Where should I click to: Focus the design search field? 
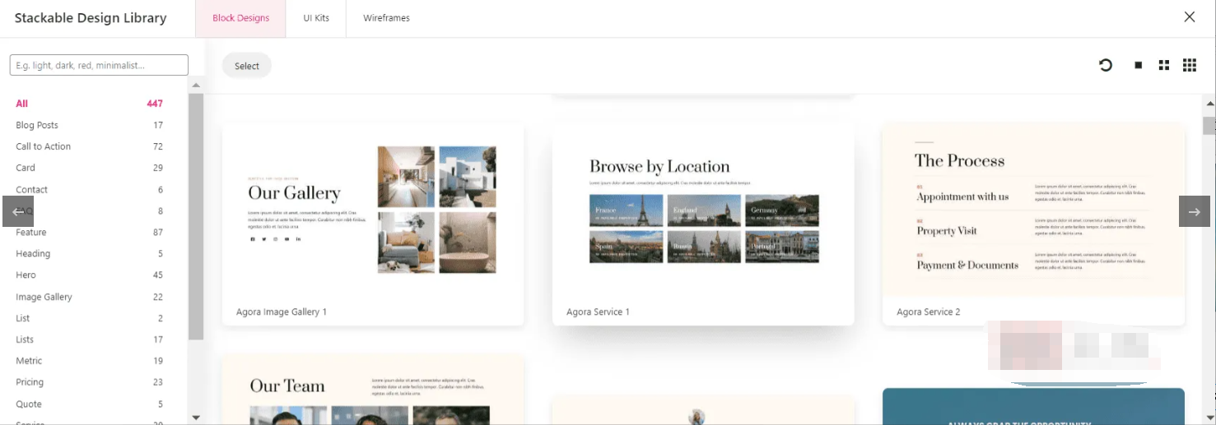pos(99,65)
